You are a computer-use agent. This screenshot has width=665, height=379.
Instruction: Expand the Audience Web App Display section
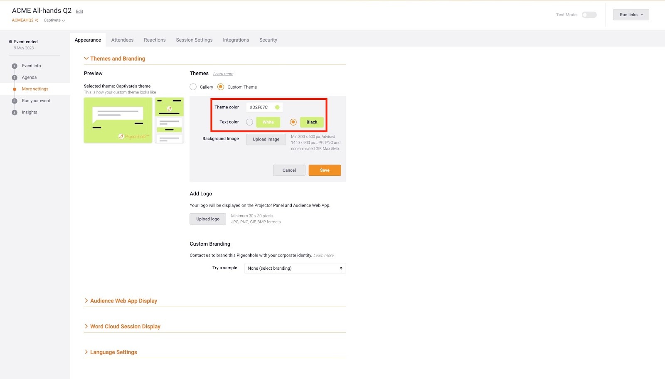tap(123, 301)
